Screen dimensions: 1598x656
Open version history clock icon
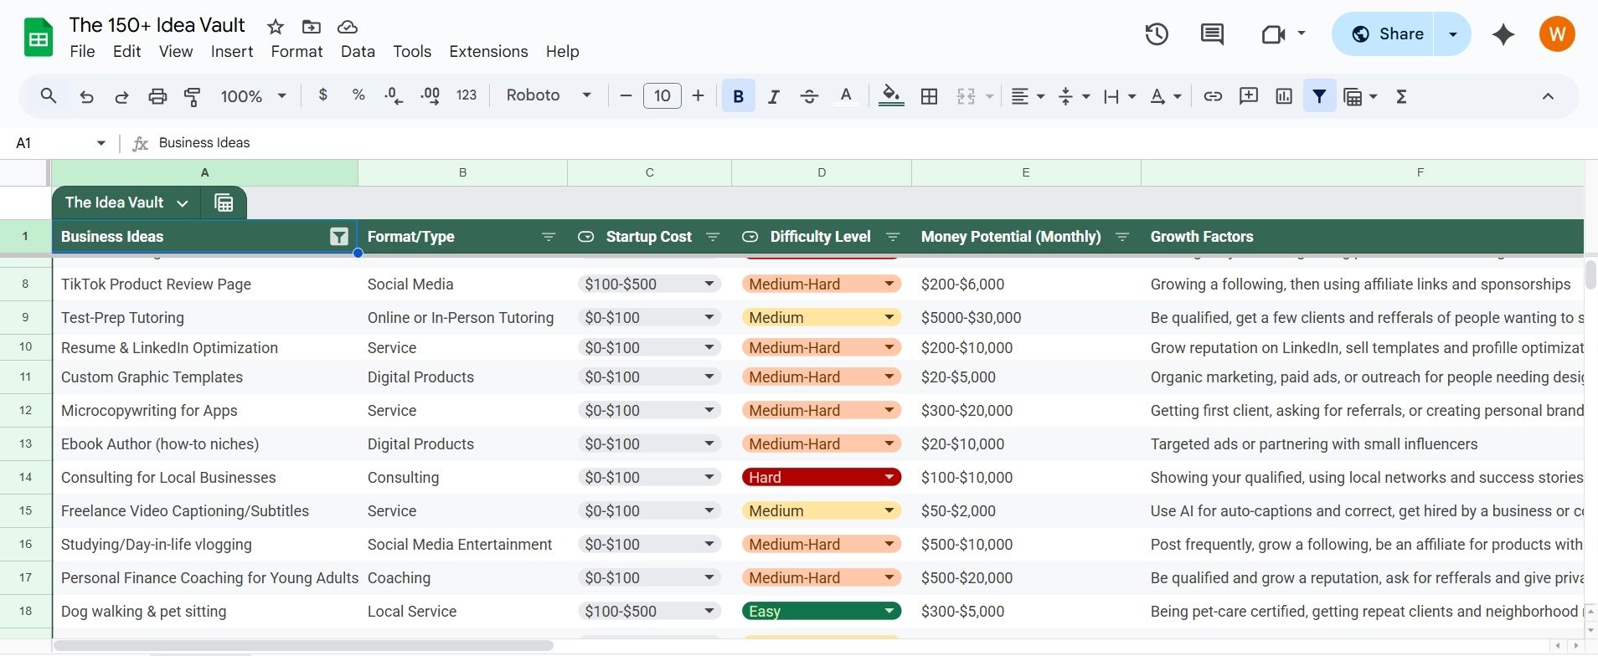point(1157,34)
